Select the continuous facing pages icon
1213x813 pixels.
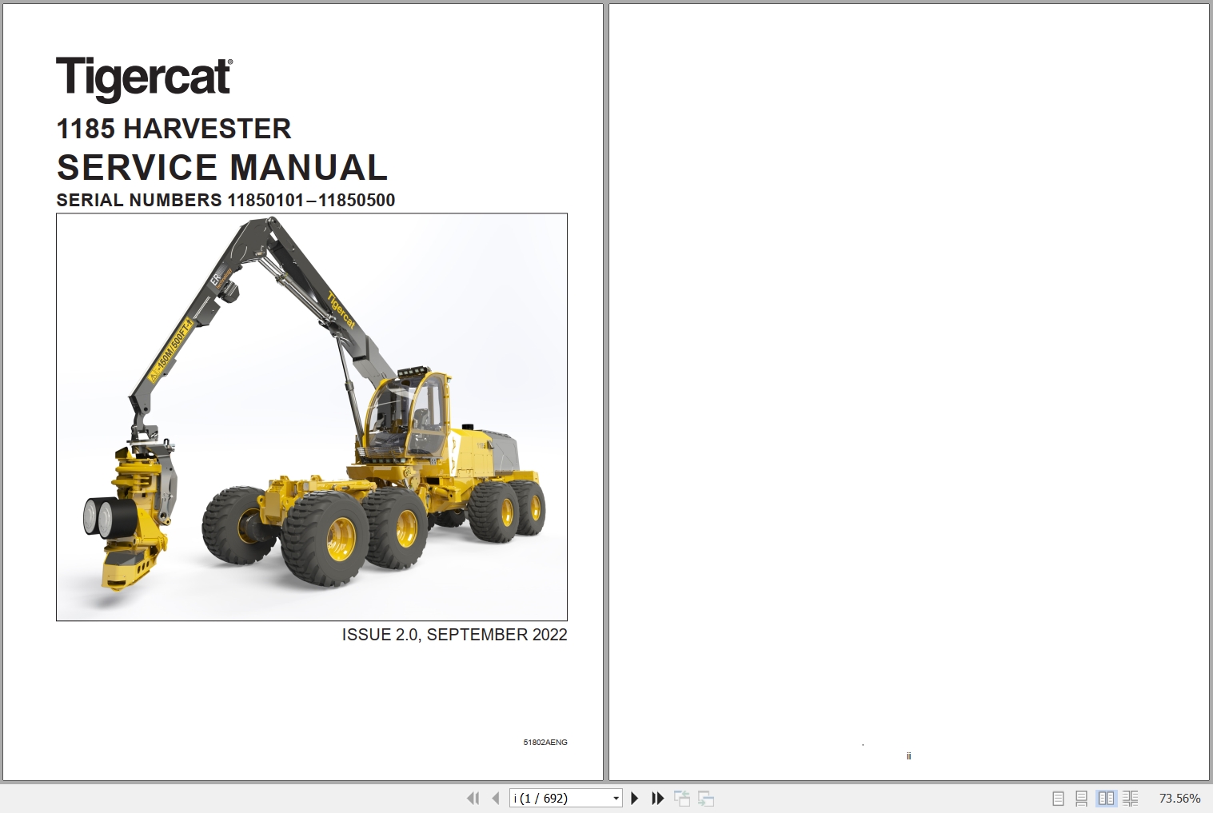pyautogui.click(x=1131, y=798)
